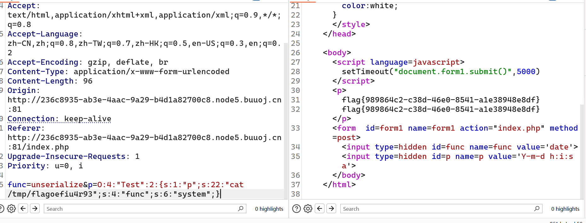Click the zh-CN language value line
This screenshot has height=223, width=586.
click(x=144, y=43)
